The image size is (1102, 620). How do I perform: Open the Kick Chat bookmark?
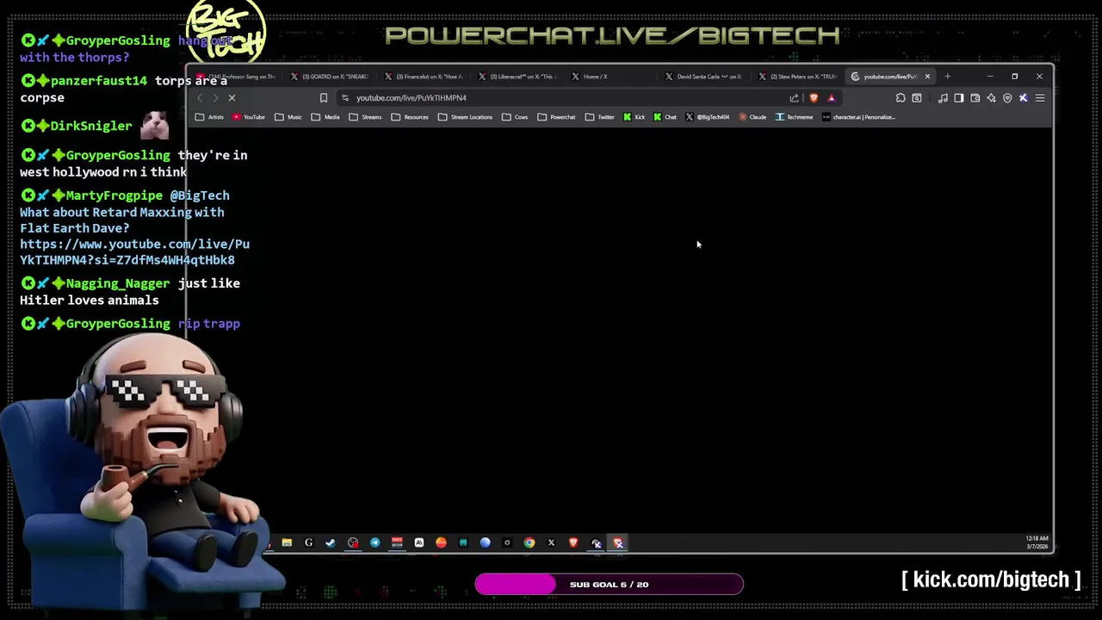pyautogui.click(x=665, y=117)
